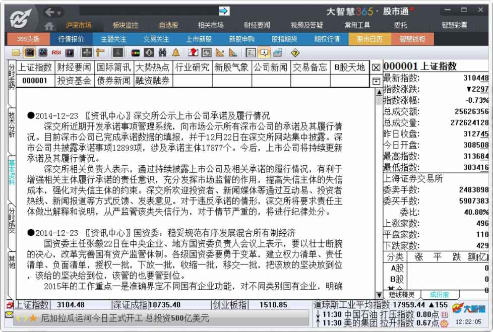Click the traffic light icon in the toolbar

(x=136, y=53)
